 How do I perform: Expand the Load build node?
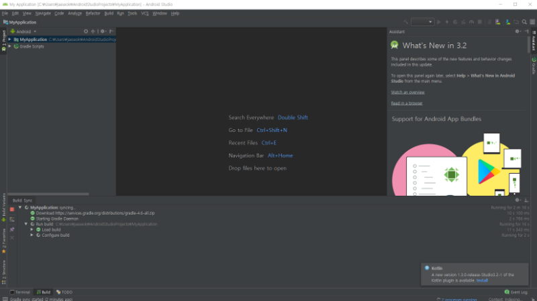(x=32, y=229)
